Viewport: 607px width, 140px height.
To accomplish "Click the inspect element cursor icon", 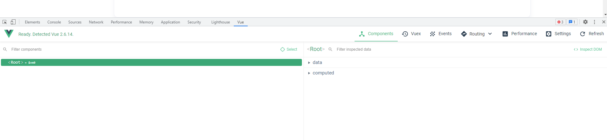I will (x=5, y=22).
